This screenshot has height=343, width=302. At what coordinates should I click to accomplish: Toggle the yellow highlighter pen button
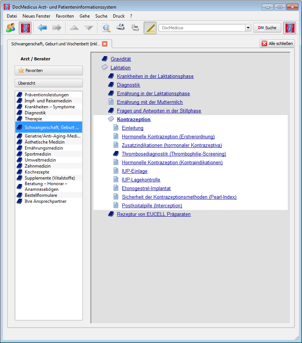[x=150, y=28]
